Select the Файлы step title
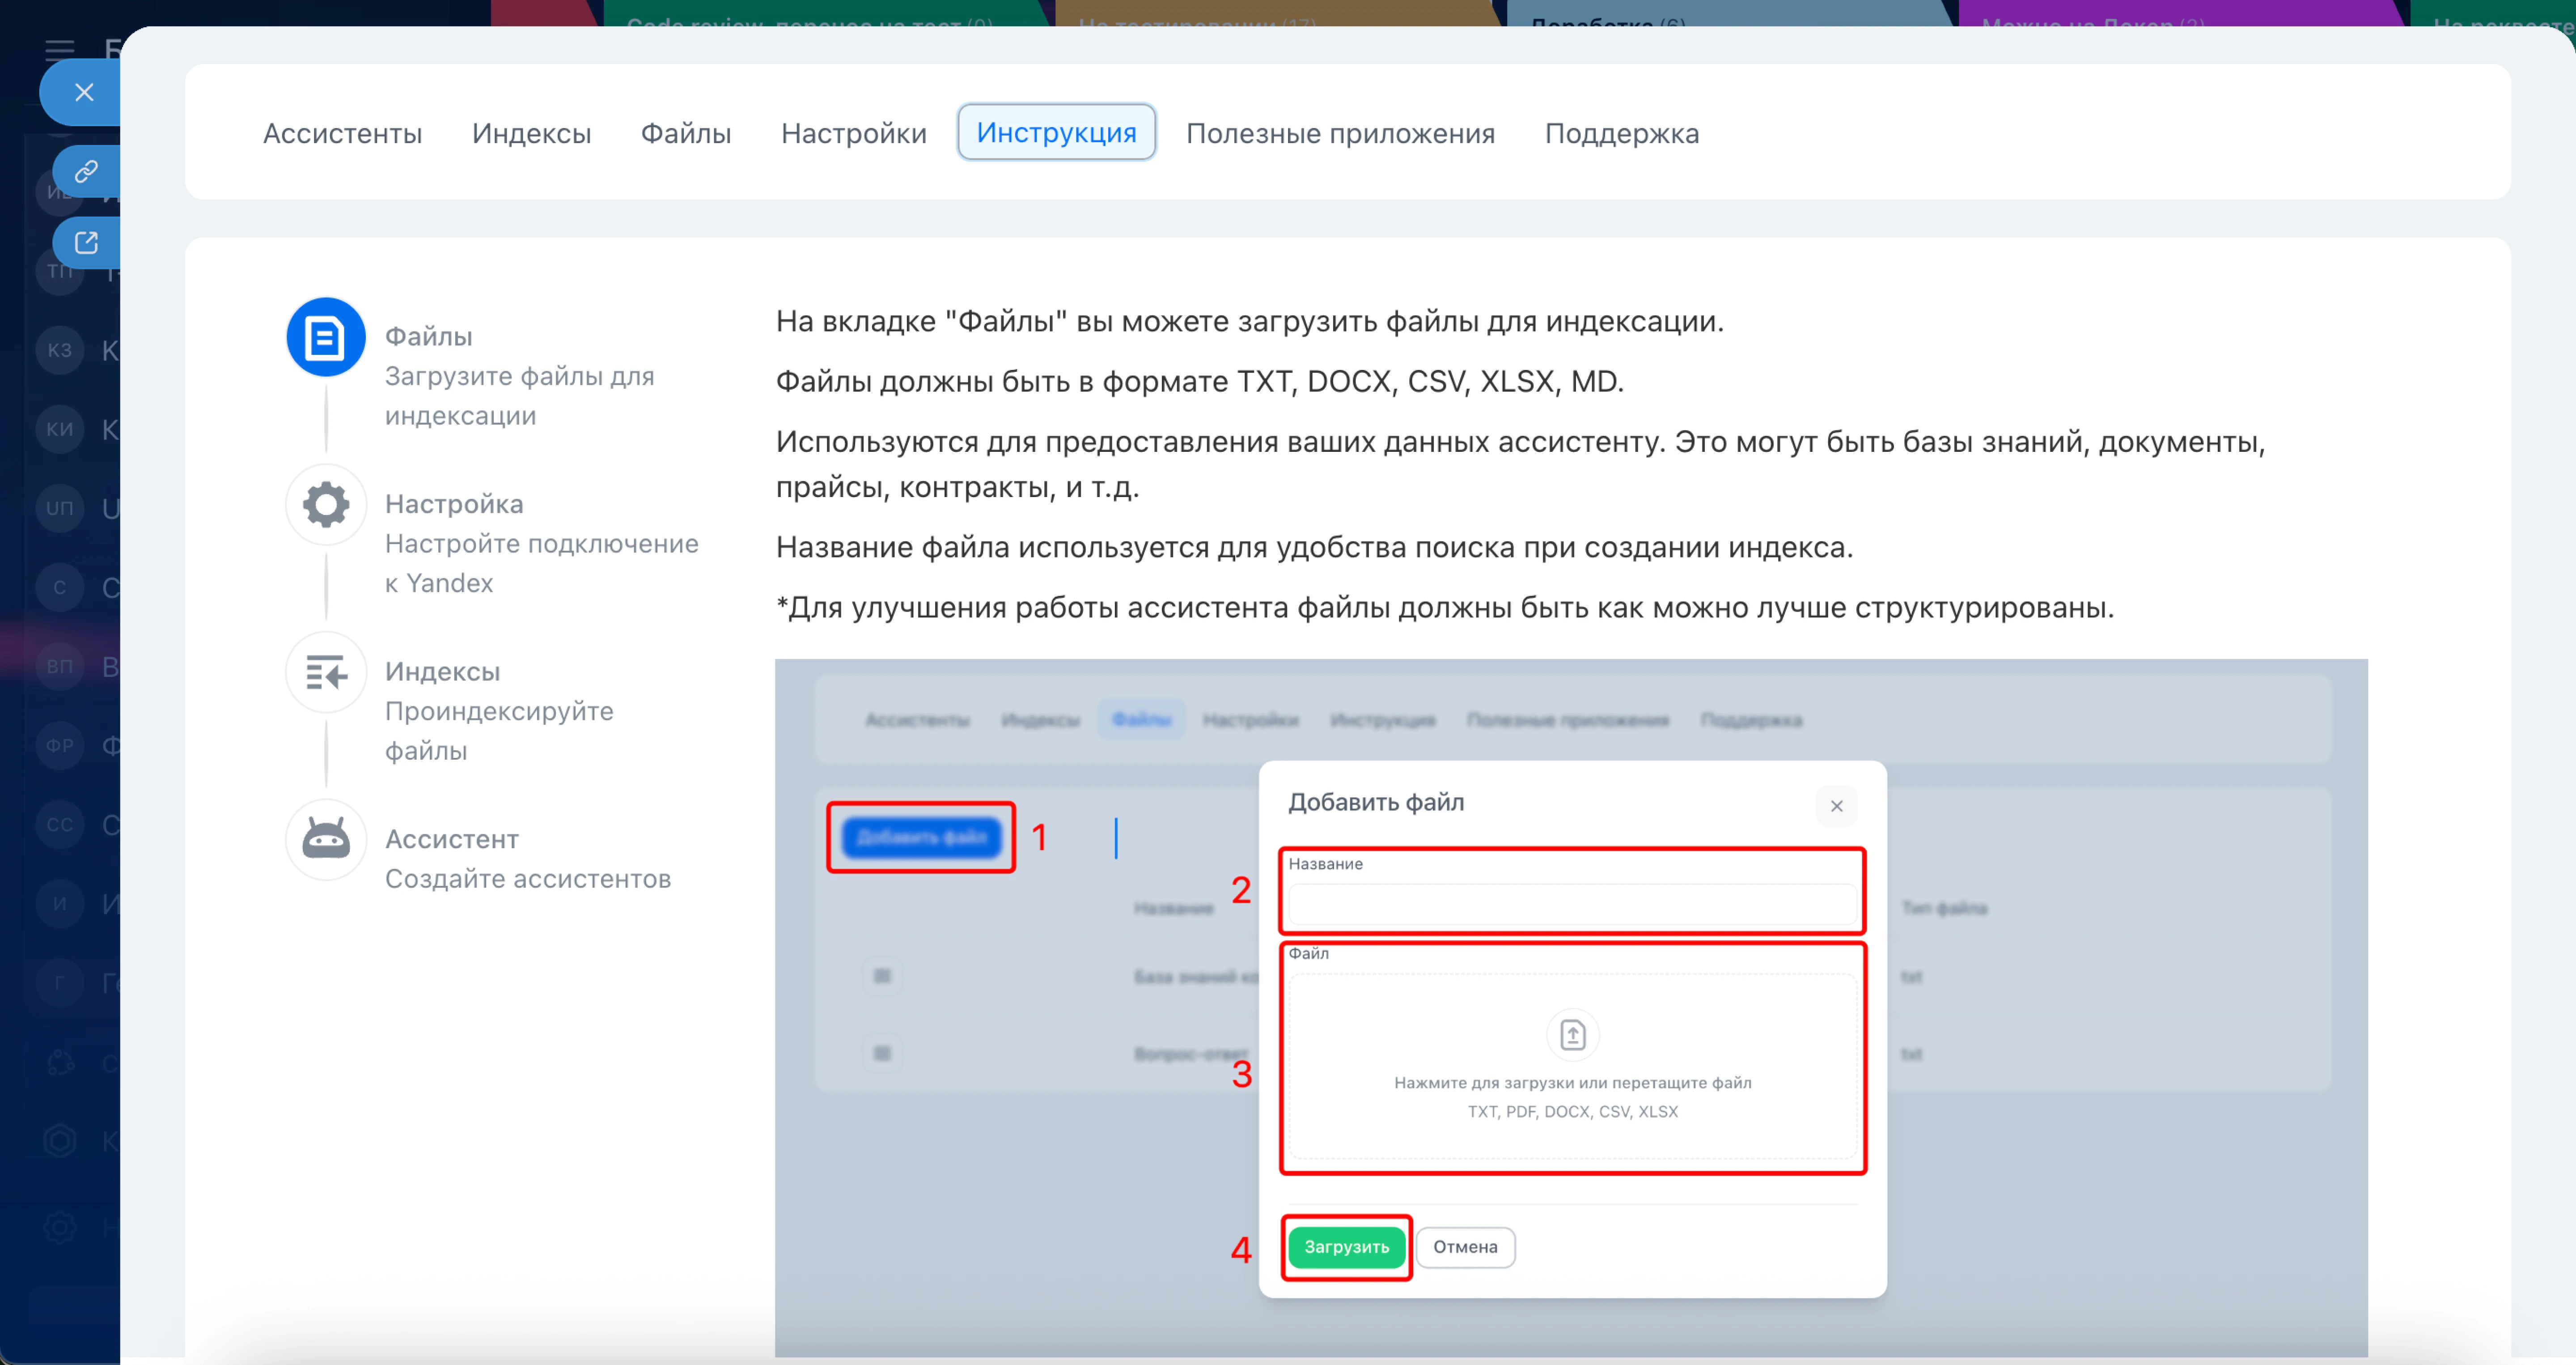Viewport: 2576px width, 1365px height. click(x=428, y=336)
